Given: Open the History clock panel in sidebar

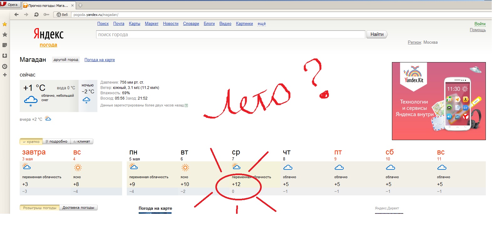Looking at the screenshot, I should (x=5, y=66).
